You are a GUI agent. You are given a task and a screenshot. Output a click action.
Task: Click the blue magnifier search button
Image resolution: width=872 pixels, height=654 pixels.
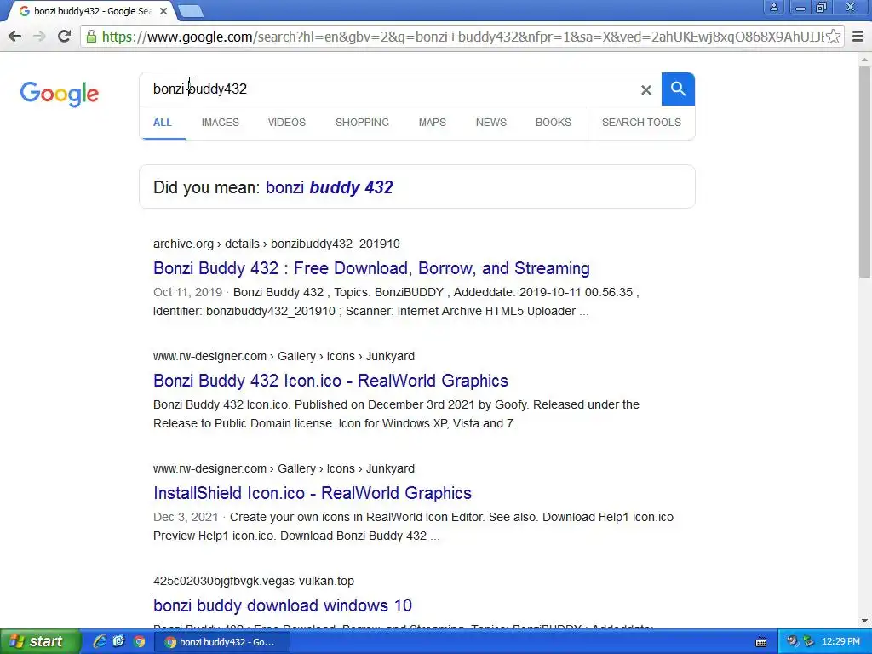pos(678,89)
